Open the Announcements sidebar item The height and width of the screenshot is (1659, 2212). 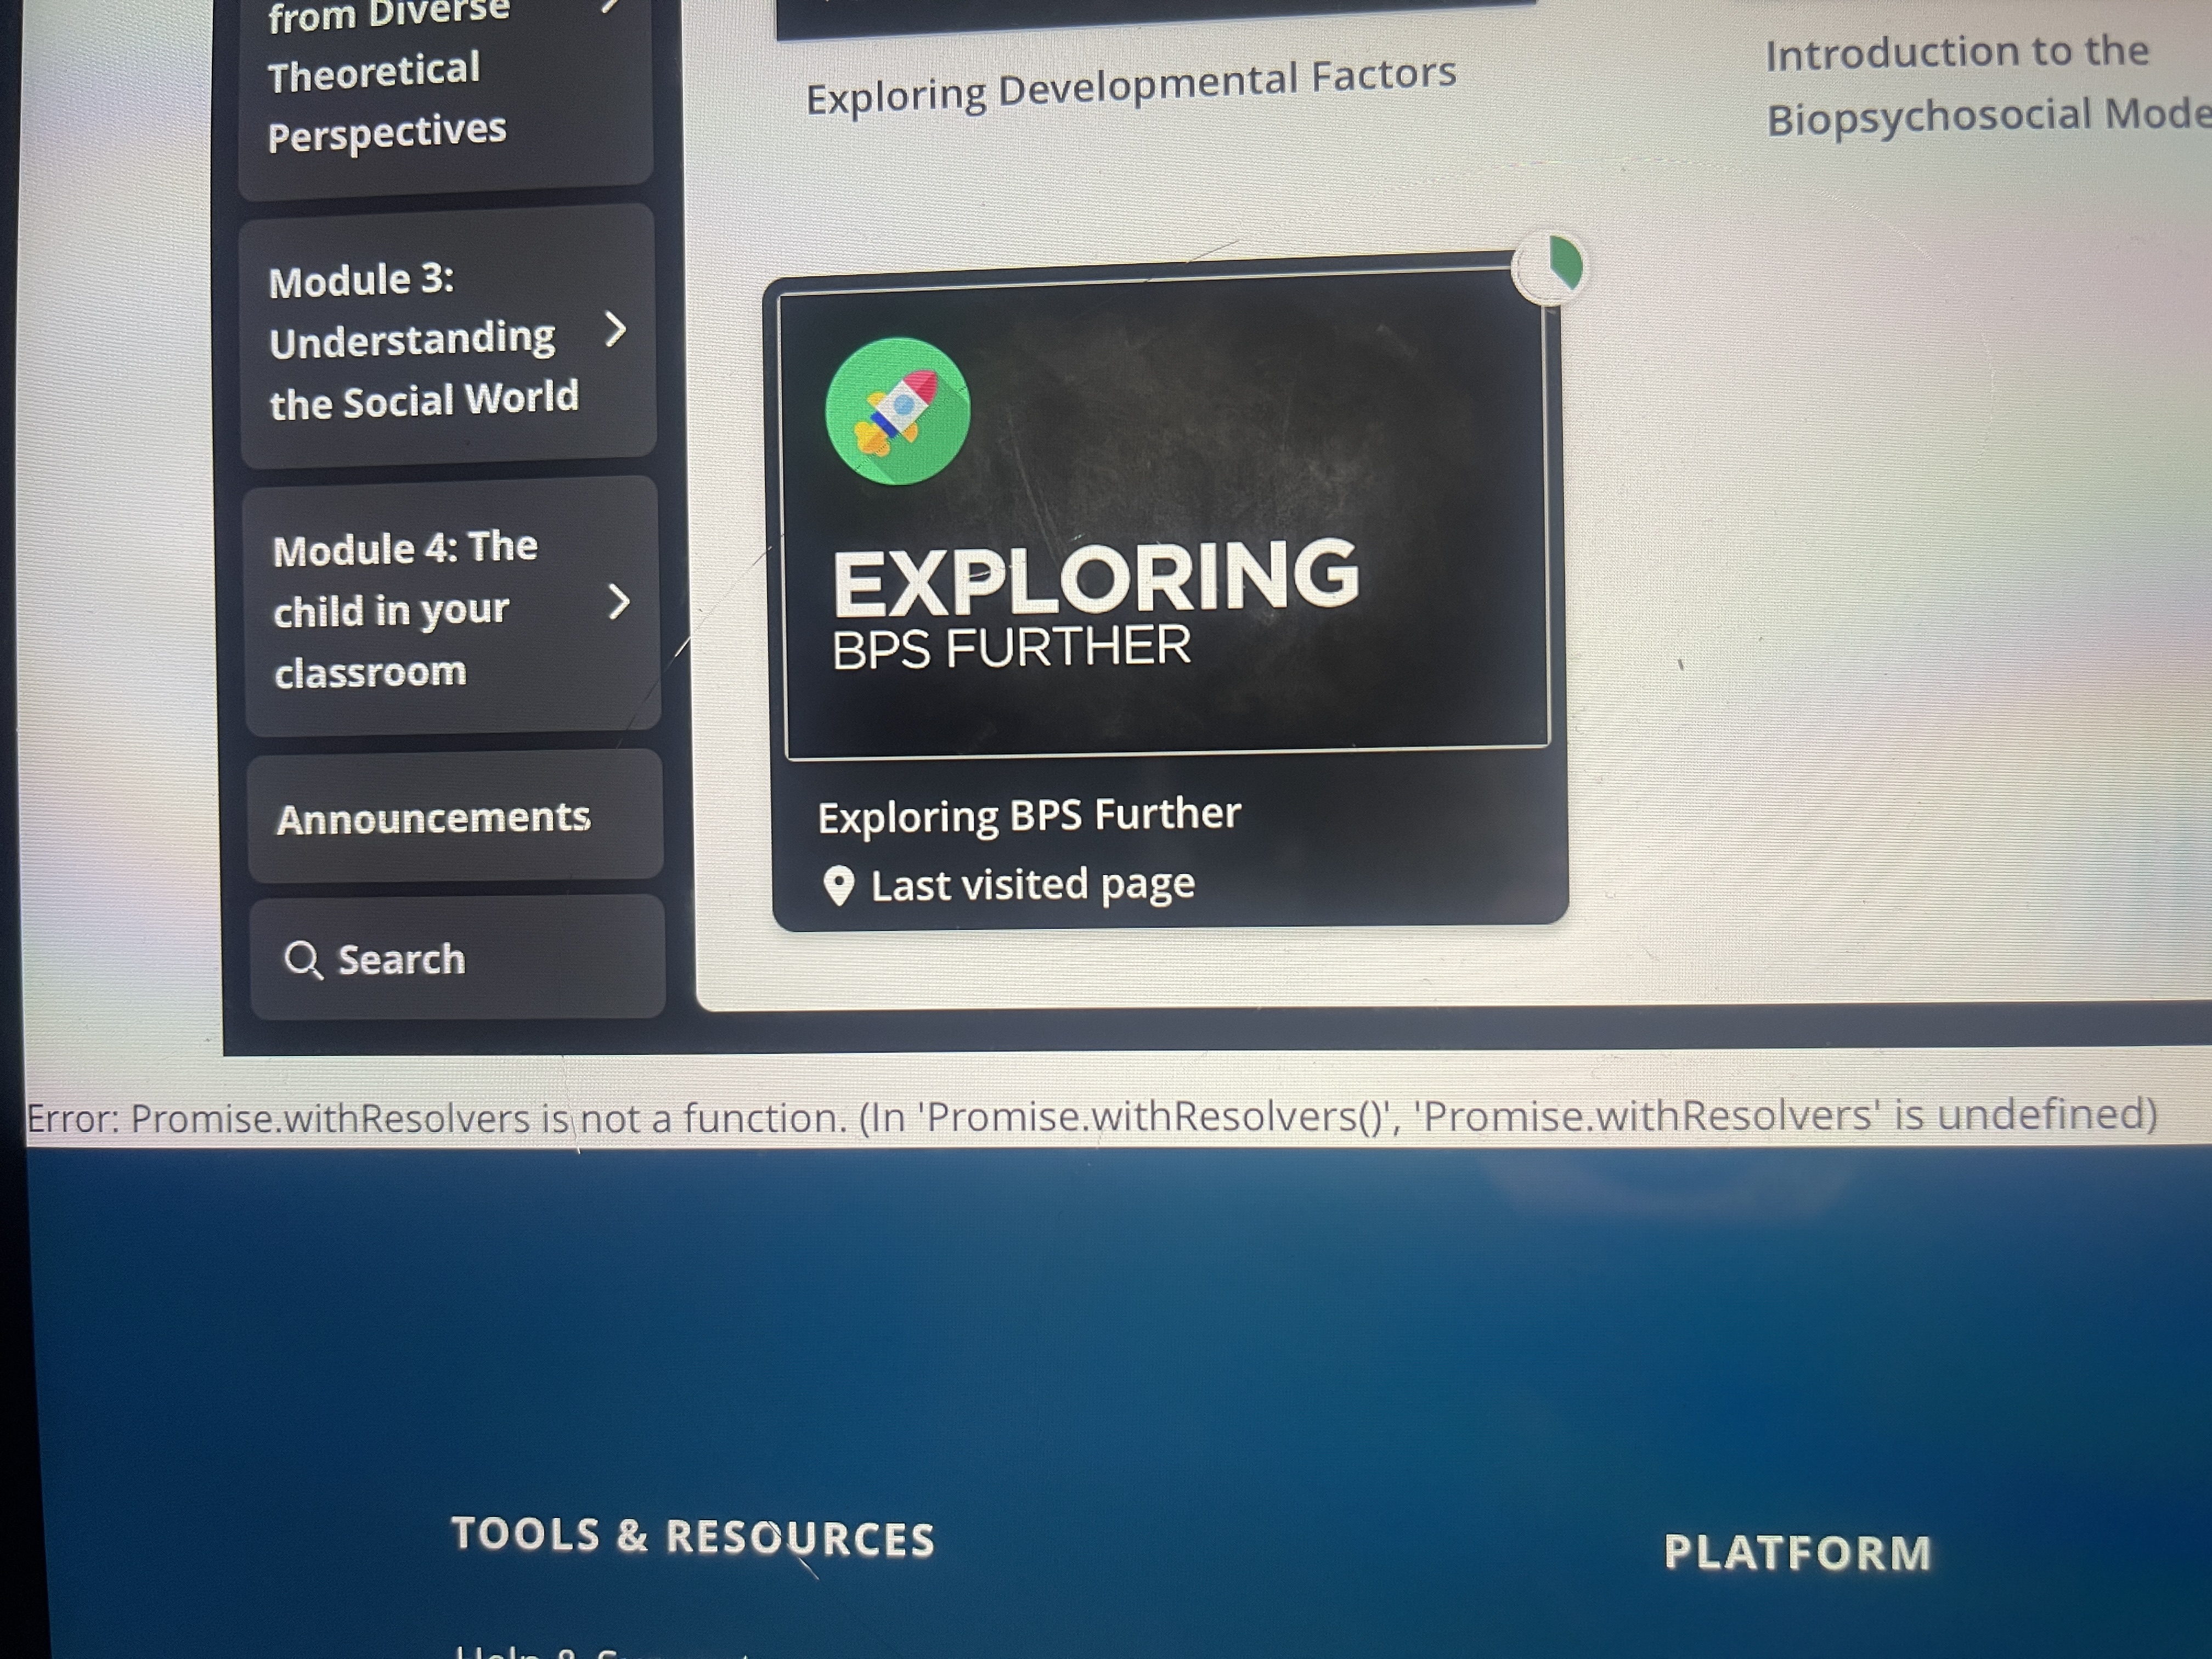[x=433, y=819]
